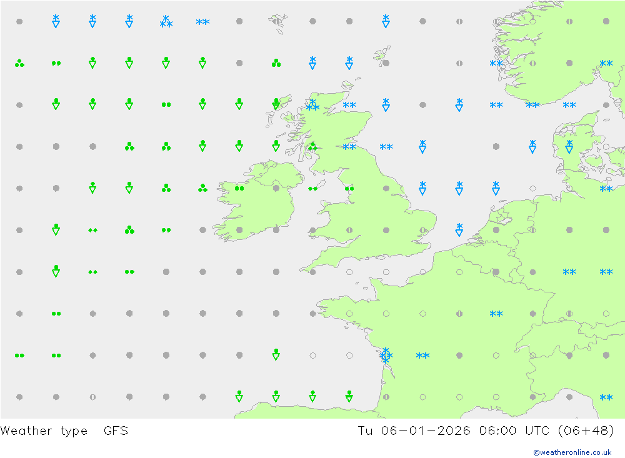The image size is (625, 458).
Task: Open the weatheronline.co.uk copyright link
Action: (x=572, y=452)
